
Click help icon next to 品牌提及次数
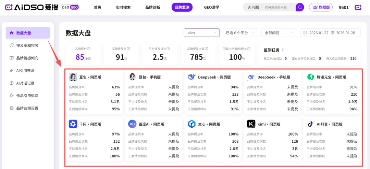pos(207,49)
